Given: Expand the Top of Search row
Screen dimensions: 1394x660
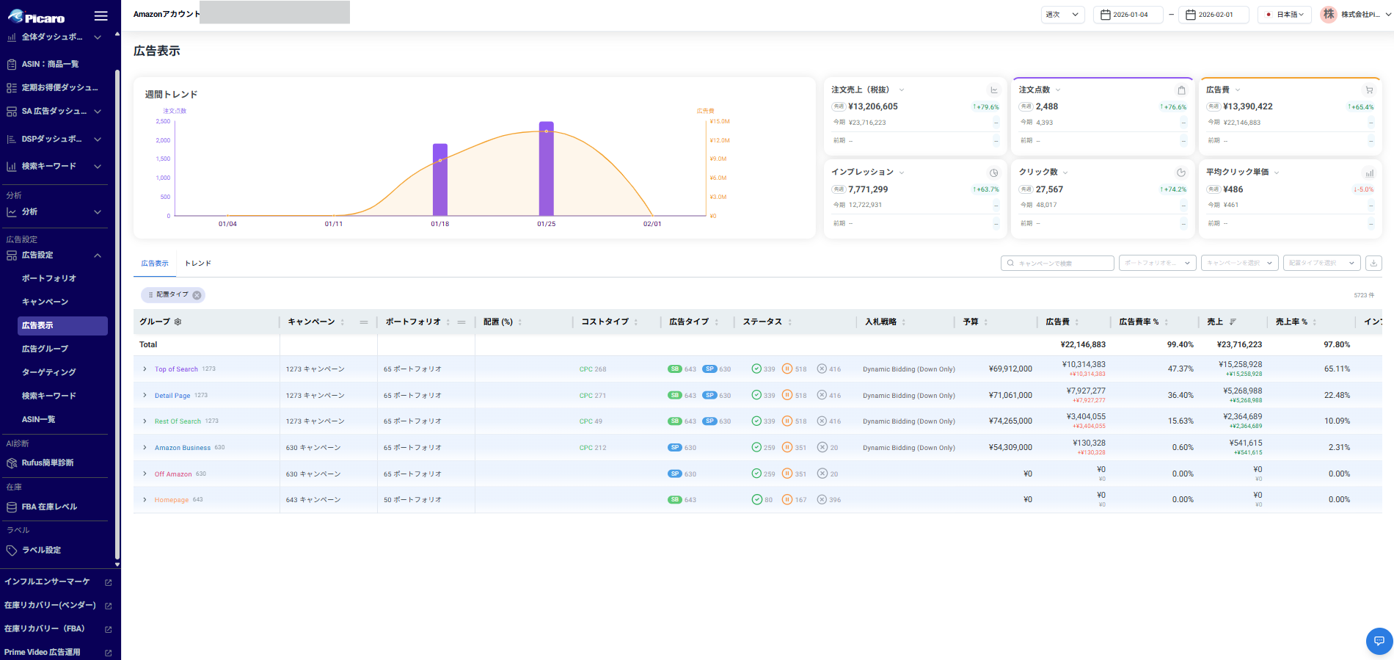Looking at the screenshot, I should (145, 369).
